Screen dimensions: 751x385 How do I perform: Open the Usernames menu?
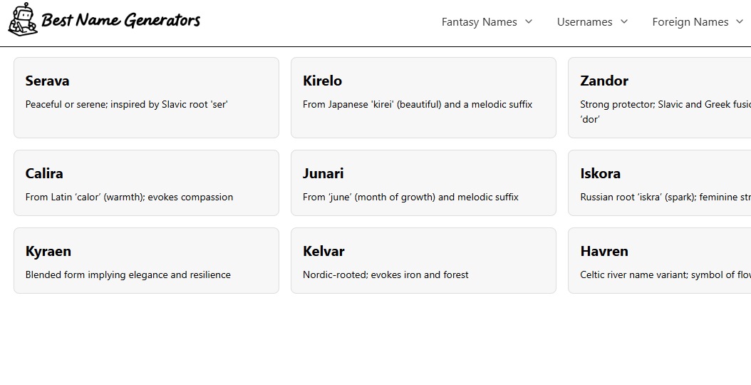click(584, 22)
